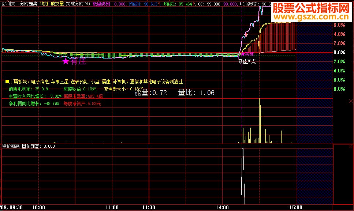
Task: Click the red up arrow on price line
Action: click(x=246, y=34)
